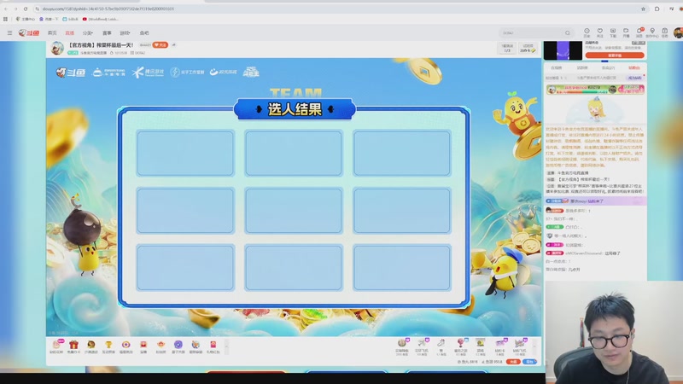Open the watch history clock icon
683x384 pixels.
[x=587, y=32]
